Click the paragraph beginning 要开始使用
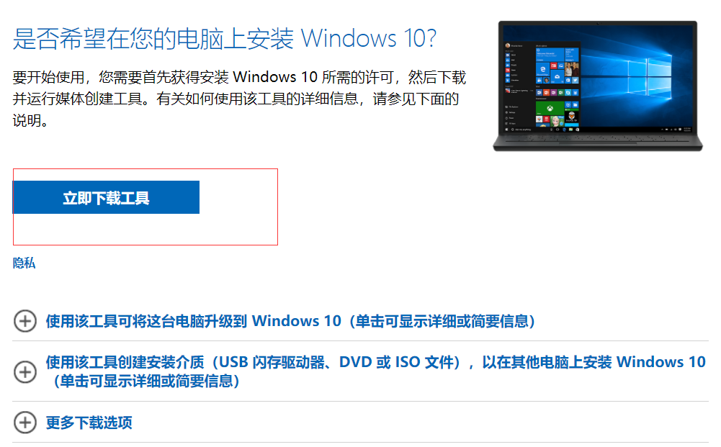This screenshot has height=447, width=721. (x=239, y=99)
